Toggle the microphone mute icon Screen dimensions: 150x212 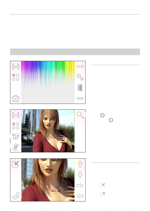(x=16, y=147)
